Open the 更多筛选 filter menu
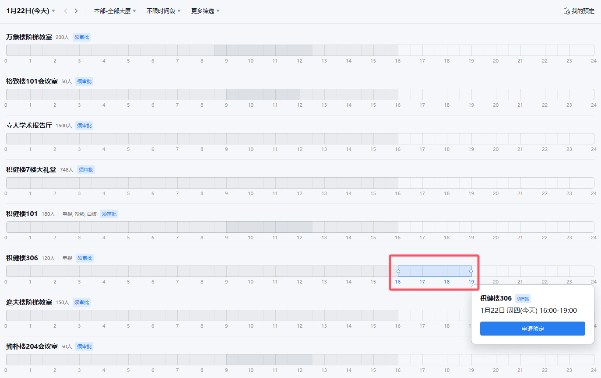 tap(205, 11)
